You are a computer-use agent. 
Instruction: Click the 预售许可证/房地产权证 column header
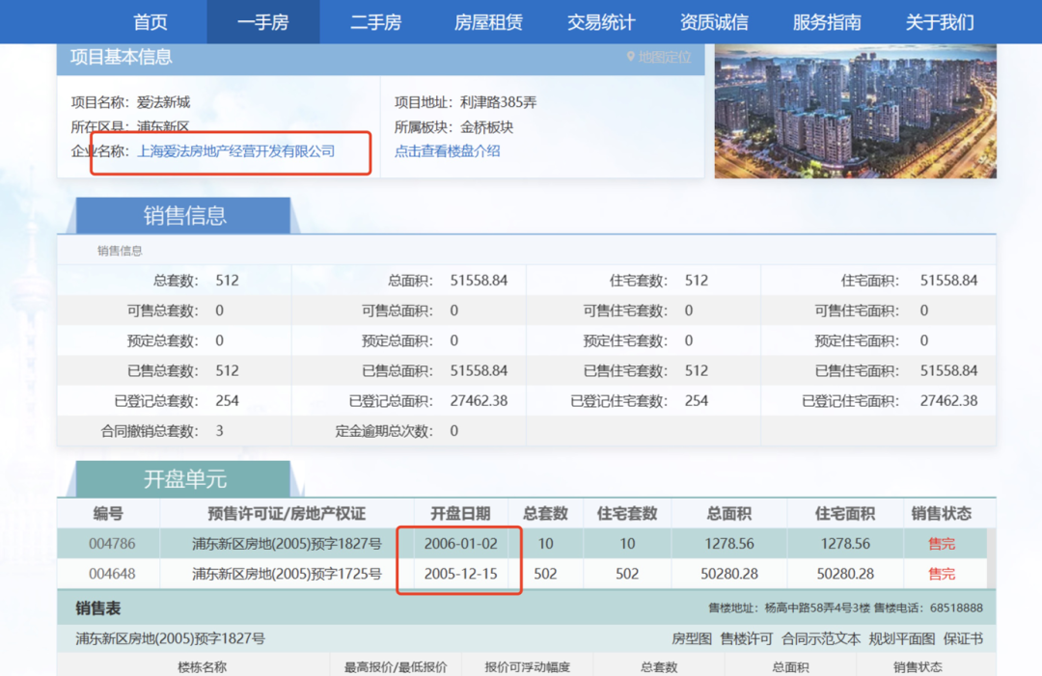click(287, 513)
